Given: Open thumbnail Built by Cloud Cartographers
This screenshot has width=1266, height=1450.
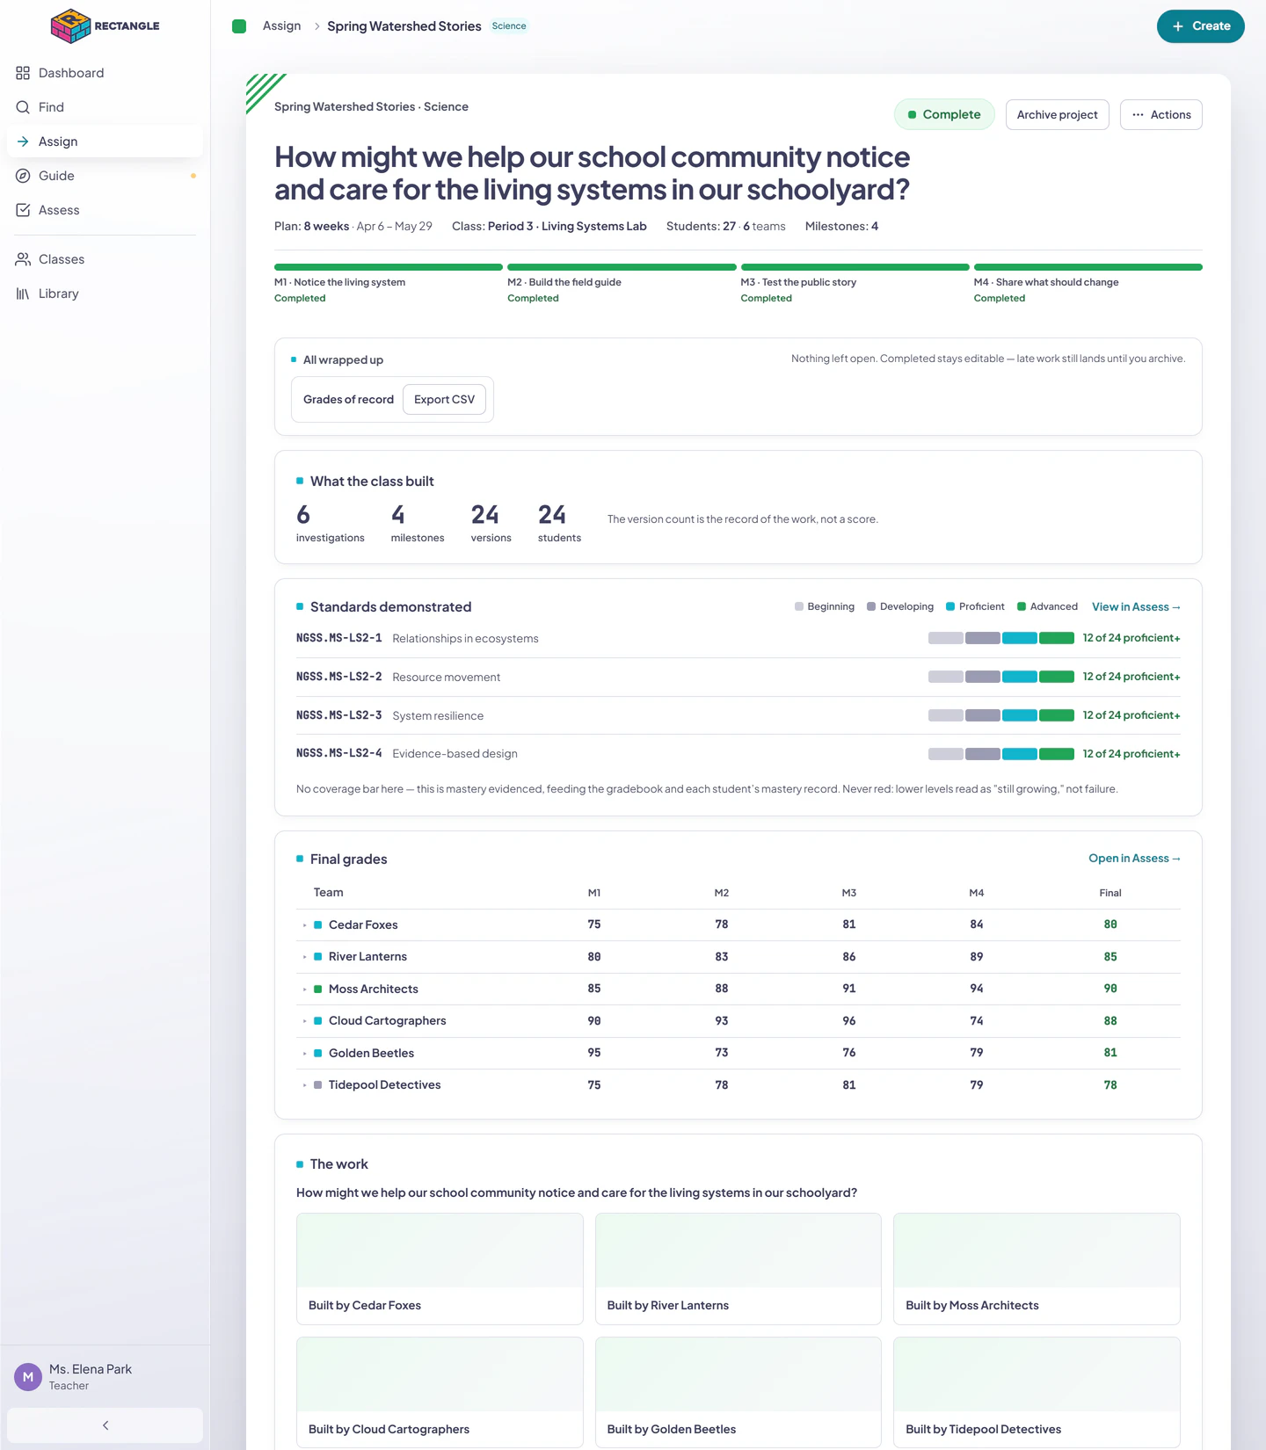Looking at the screenshot, I should [x=440, y=1393].
